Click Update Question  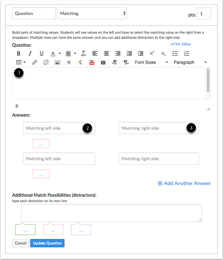(47, 243)
